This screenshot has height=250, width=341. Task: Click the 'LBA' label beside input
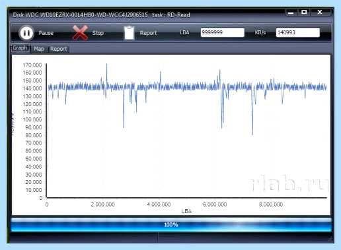[x=184, y=32]
